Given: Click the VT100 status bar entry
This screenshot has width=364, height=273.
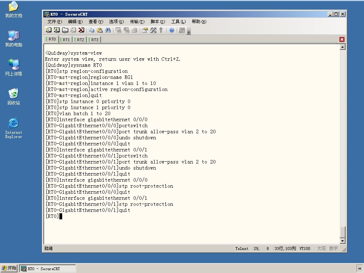Looking at the screenshot, I should tap(305, 248).
